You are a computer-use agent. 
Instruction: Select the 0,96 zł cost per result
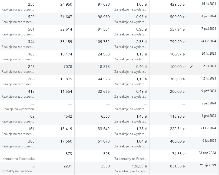point(142,29)
